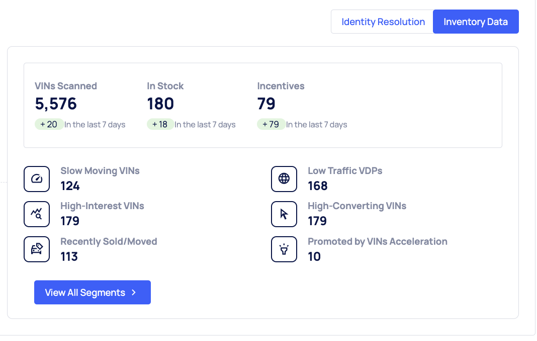Image resolution: width=537 pixels, height=341 pixels.
Task: Click the Low Traffic VDPs globe icon
Action: click(284, 179)
